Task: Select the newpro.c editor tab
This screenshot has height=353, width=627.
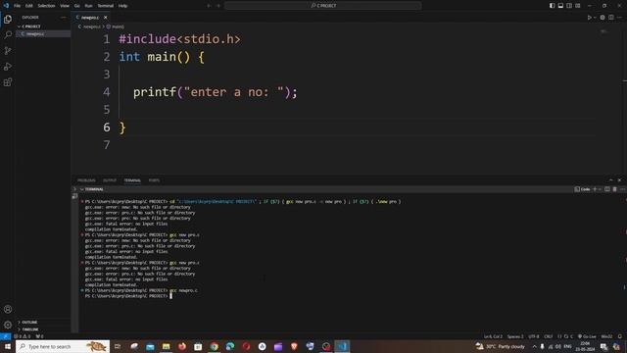Action: point(91,18)
